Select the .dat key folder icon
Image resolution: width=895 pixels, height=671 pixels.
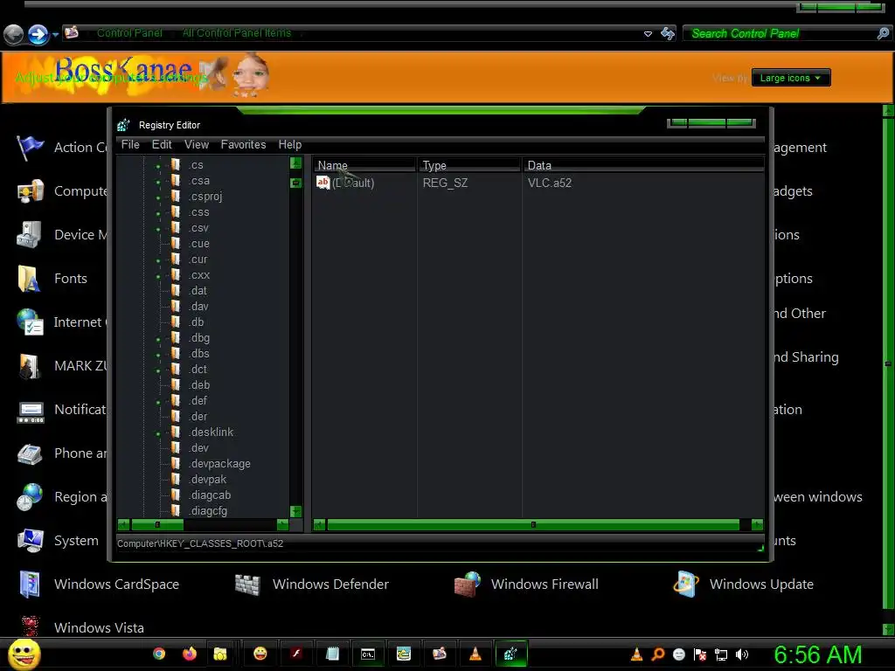(176, 290)
